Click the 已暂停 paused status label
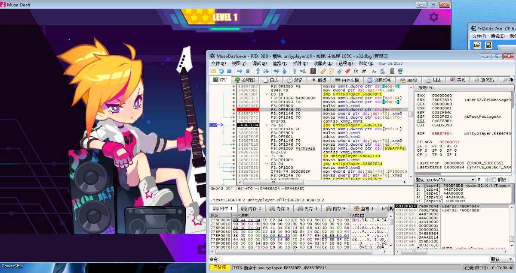The width and height of the screenshot is (516, 273). [220, 267]
